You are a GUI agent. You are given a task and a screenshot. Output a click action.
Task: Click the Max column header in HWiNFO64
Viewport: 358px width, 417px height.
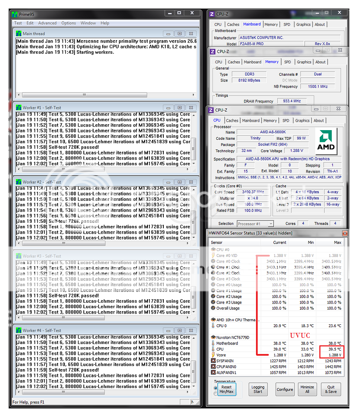click(337, 242)
